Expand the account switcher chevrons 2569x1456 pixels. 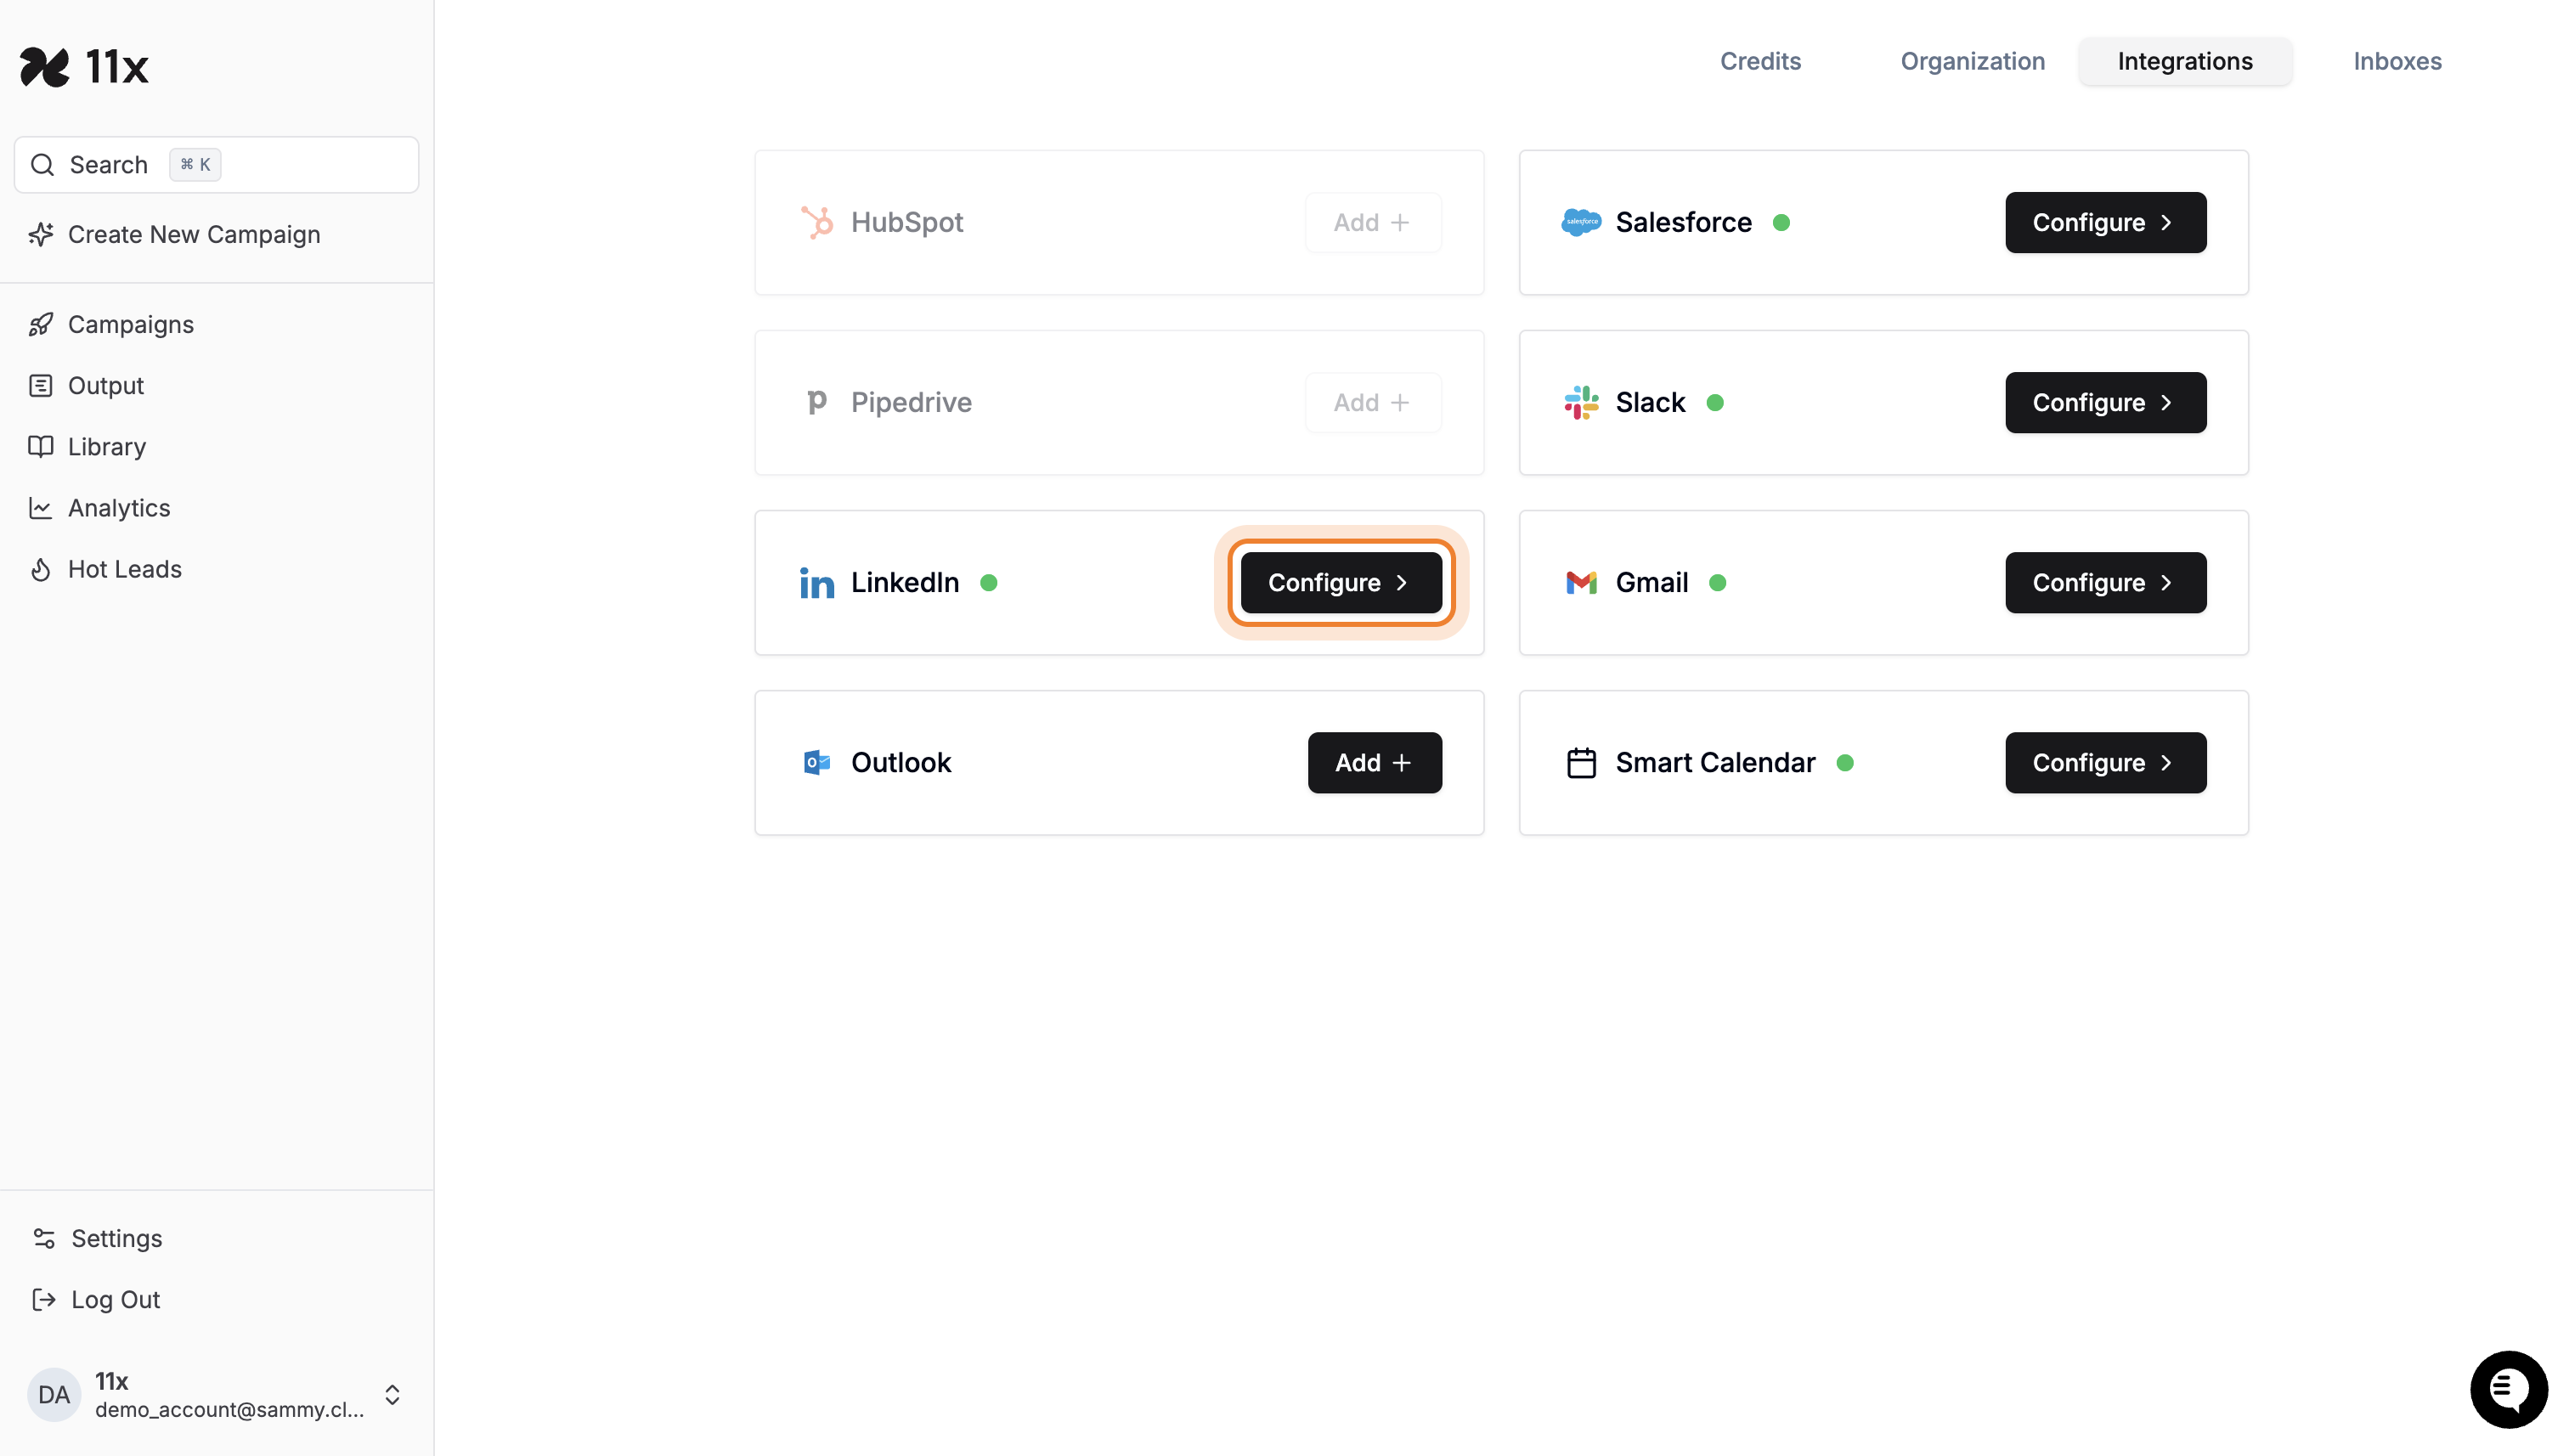(393, 1395)
